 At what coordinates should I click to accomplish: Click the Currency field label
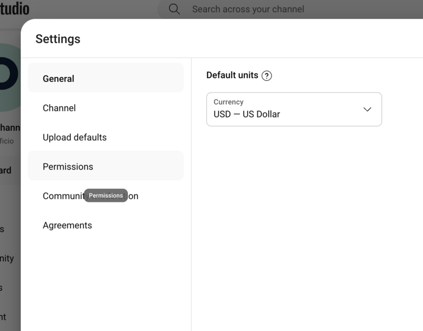click(x=228, y=102)
